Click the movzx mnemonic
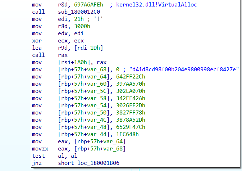This screenshot has width=242, height=171. (x=40, y=149)
